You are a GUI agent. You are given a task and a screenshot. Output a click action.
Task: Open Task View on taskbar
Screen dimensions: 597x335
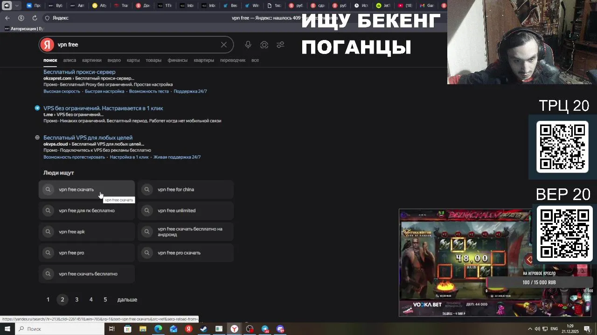pos(112,329)
